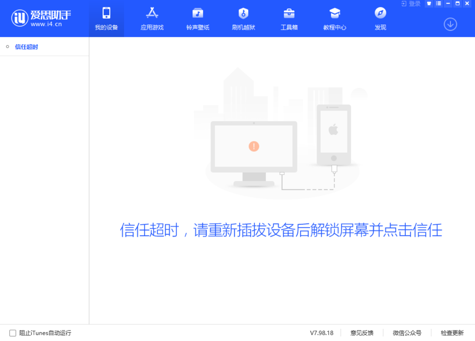Select the 应用游戏 App Store icon
The height and width of the screenshot is (341, 475).
tap(151, 18)
